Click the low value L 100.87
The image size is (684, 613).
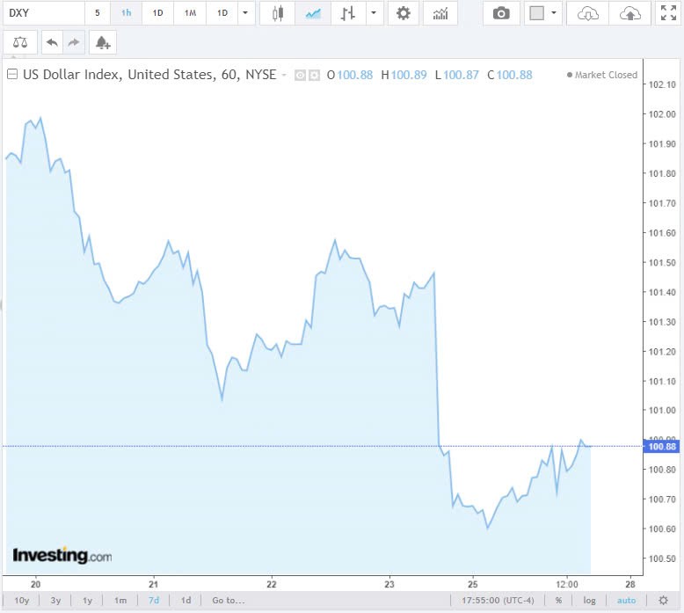(x=456, y=75)
